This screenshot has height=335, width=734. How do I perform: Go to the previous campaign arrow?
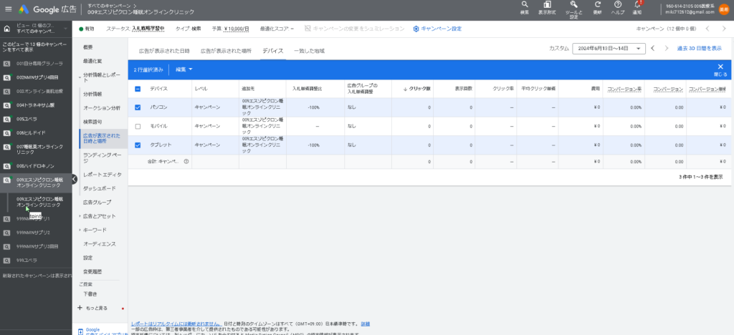point(707,29)
